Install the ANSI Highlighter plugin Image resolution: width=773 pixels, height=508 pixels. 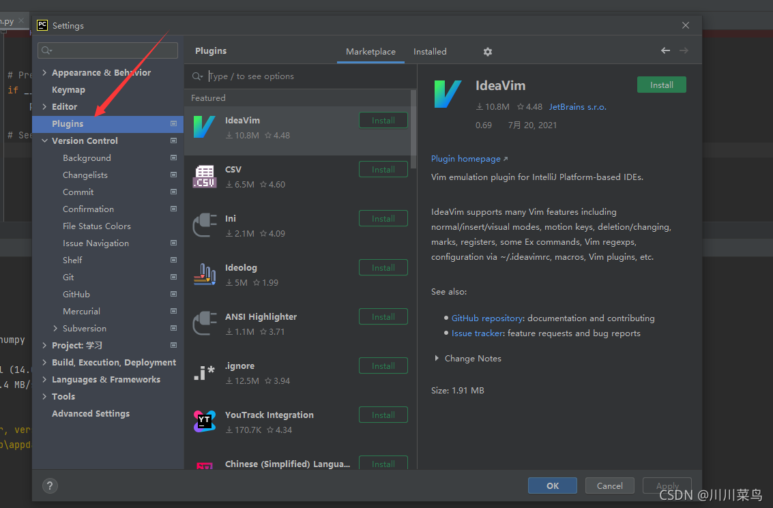[383, 317]
